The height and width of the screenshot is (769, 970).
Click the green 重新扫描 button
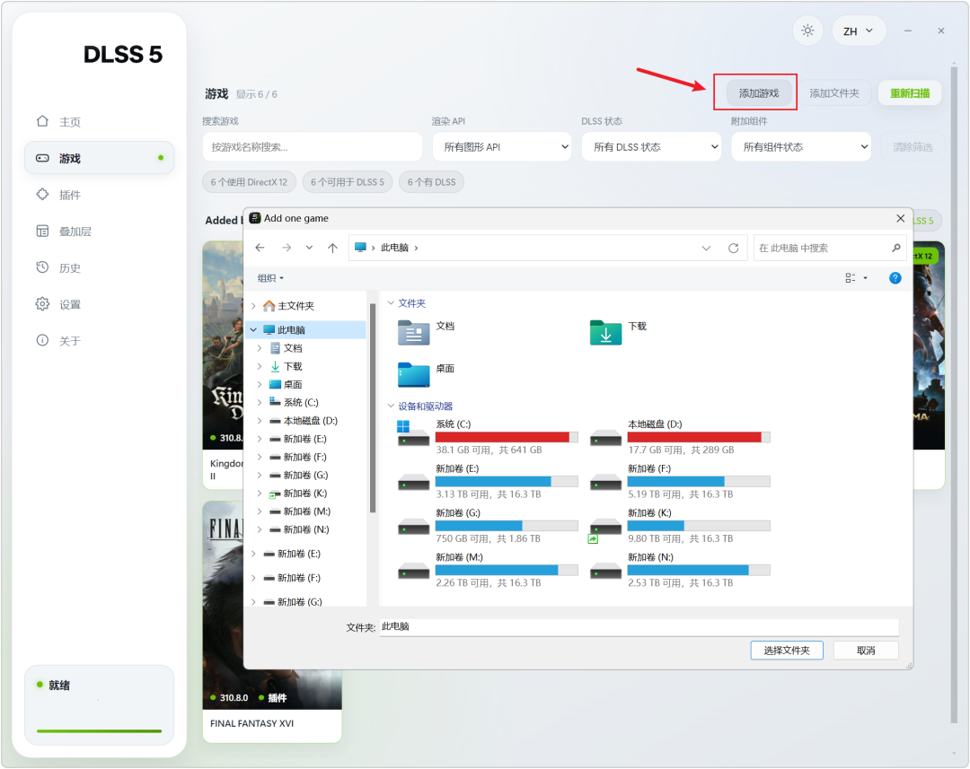909,93
